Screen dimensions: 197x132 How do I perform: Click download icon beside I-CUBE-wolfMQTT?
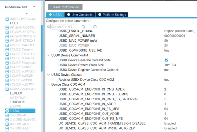click(x=7, y=71)
